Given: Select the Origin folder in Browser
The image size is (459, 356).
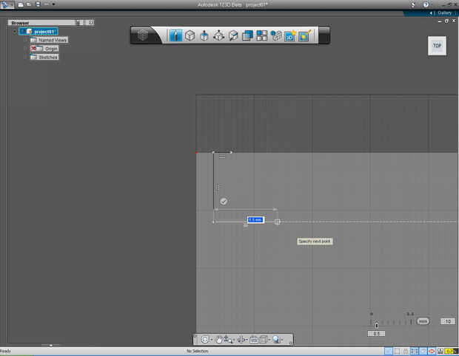Looking at the screenshot, I should click(x=44, y=49).
